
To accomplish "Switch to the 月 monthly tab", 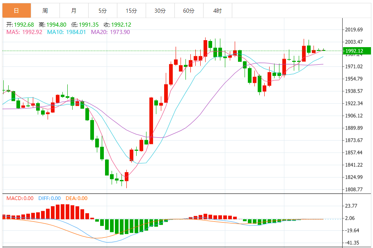I will tap(74, 10).
